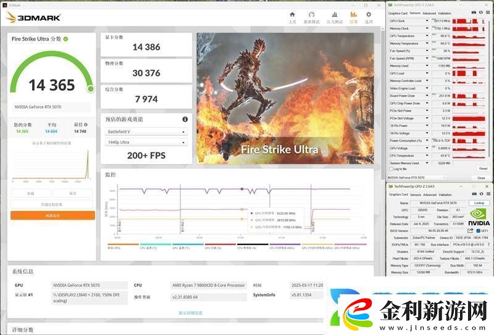Image resolution: width=494 pixels, height=335 pixels.
Task: Open the 1440p Ultra resolution dropdown
Action: click(146, 143)
